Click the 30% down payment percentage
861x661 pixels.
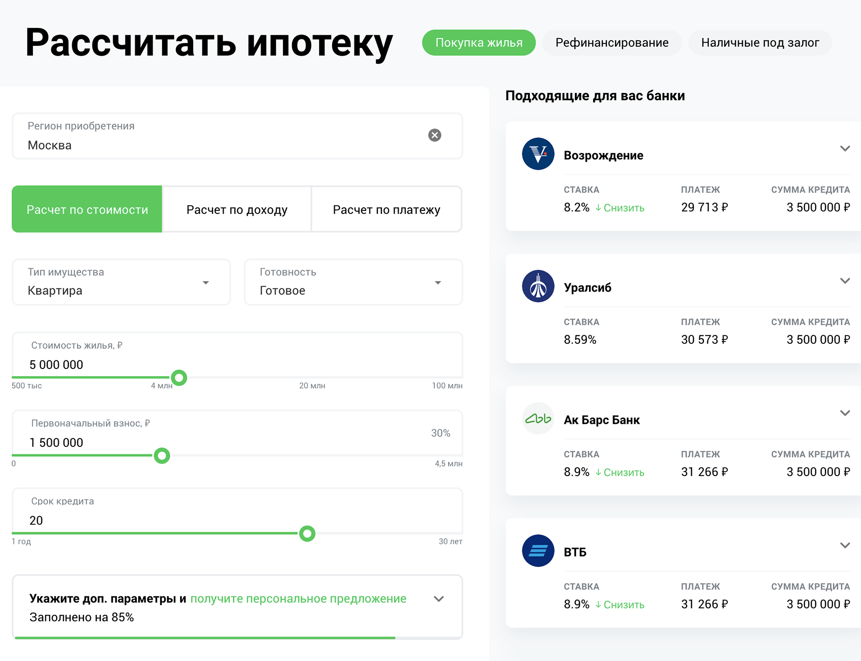coord(441,433)
